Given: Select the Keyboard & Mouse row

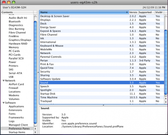Looking at the screenshot, I should [x=102, y=46].
